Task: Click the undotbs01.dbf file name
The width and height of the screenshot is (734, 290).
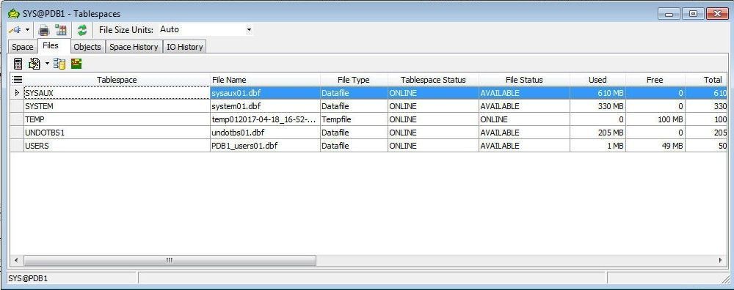Action: pos(239,133)
